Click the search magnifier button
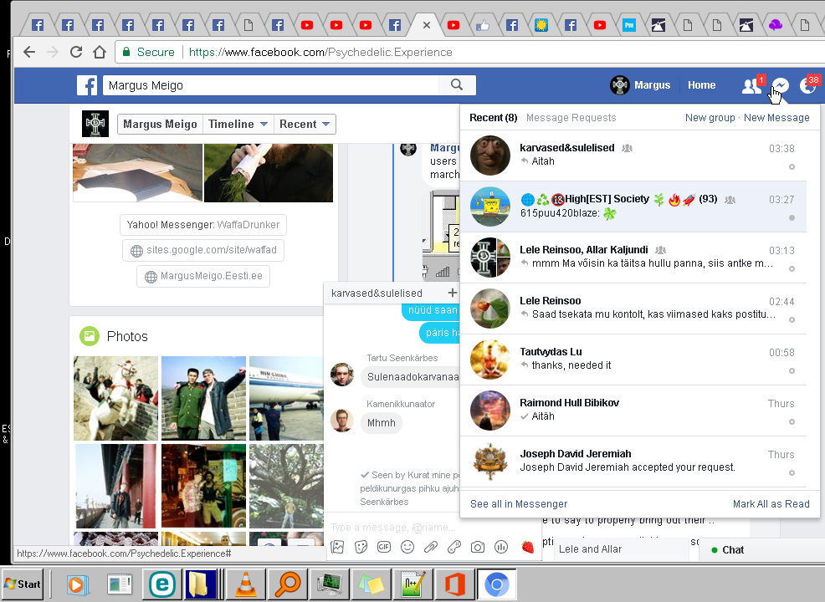 pyautogui.click(x=457, y=84)
